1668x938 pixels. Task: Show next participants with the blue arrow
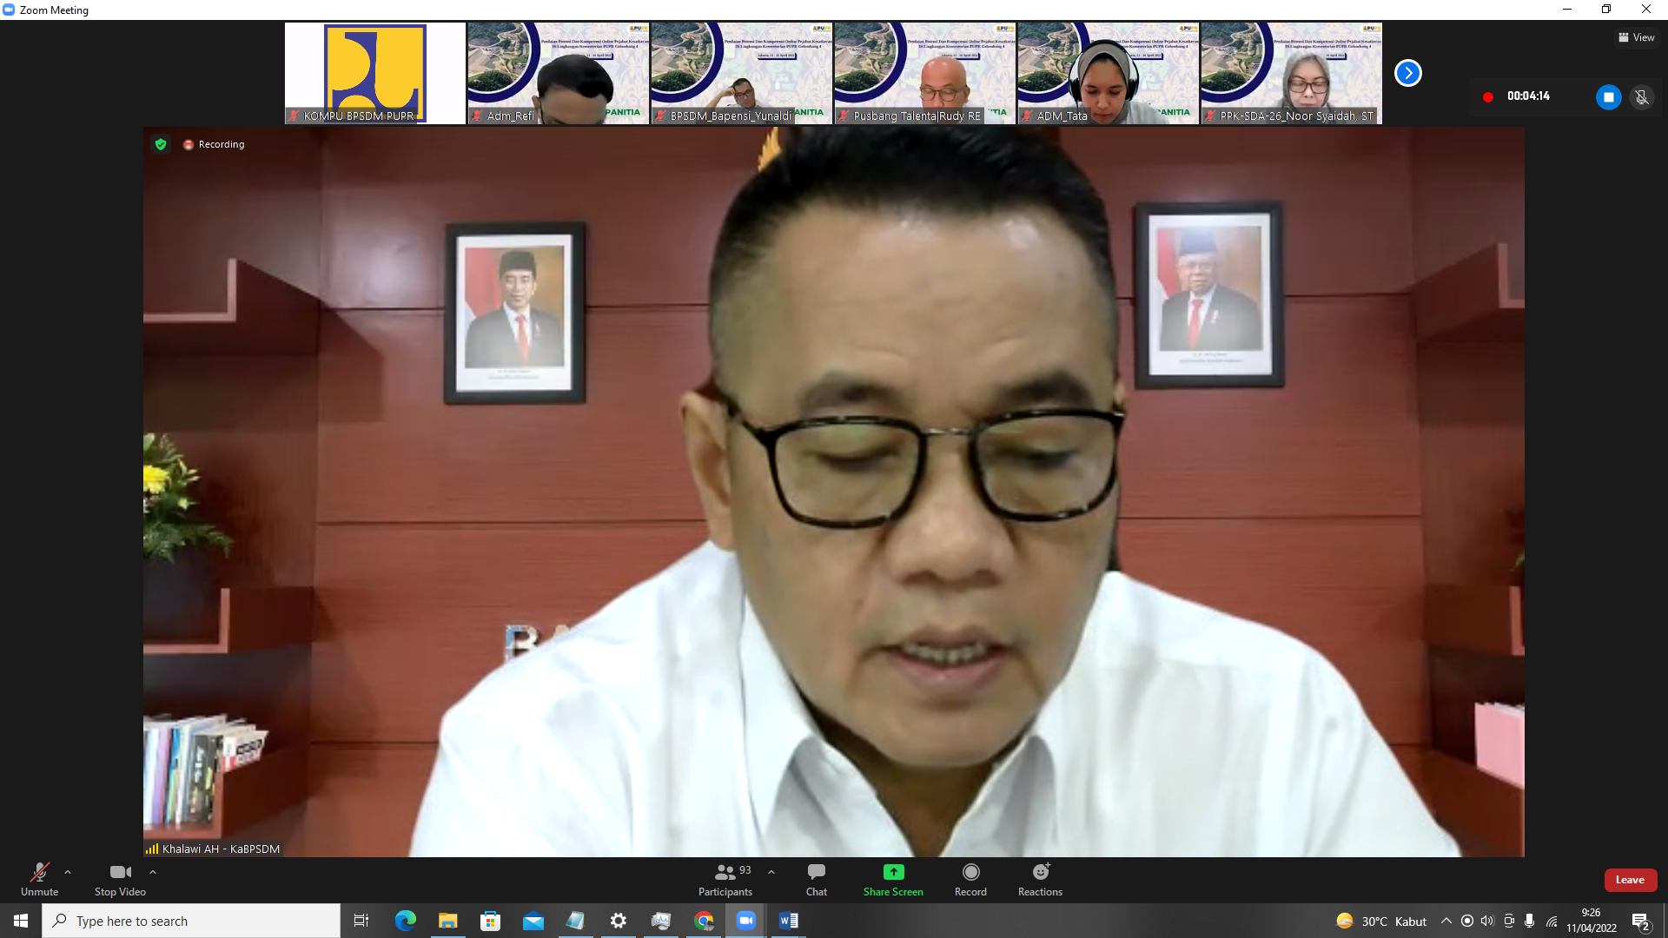pos(1407,73)
